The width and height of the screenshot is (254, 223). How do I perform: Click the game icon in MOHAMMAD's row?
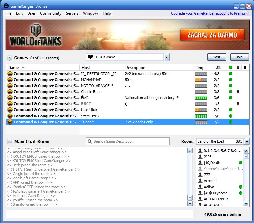tap(10, 80)
